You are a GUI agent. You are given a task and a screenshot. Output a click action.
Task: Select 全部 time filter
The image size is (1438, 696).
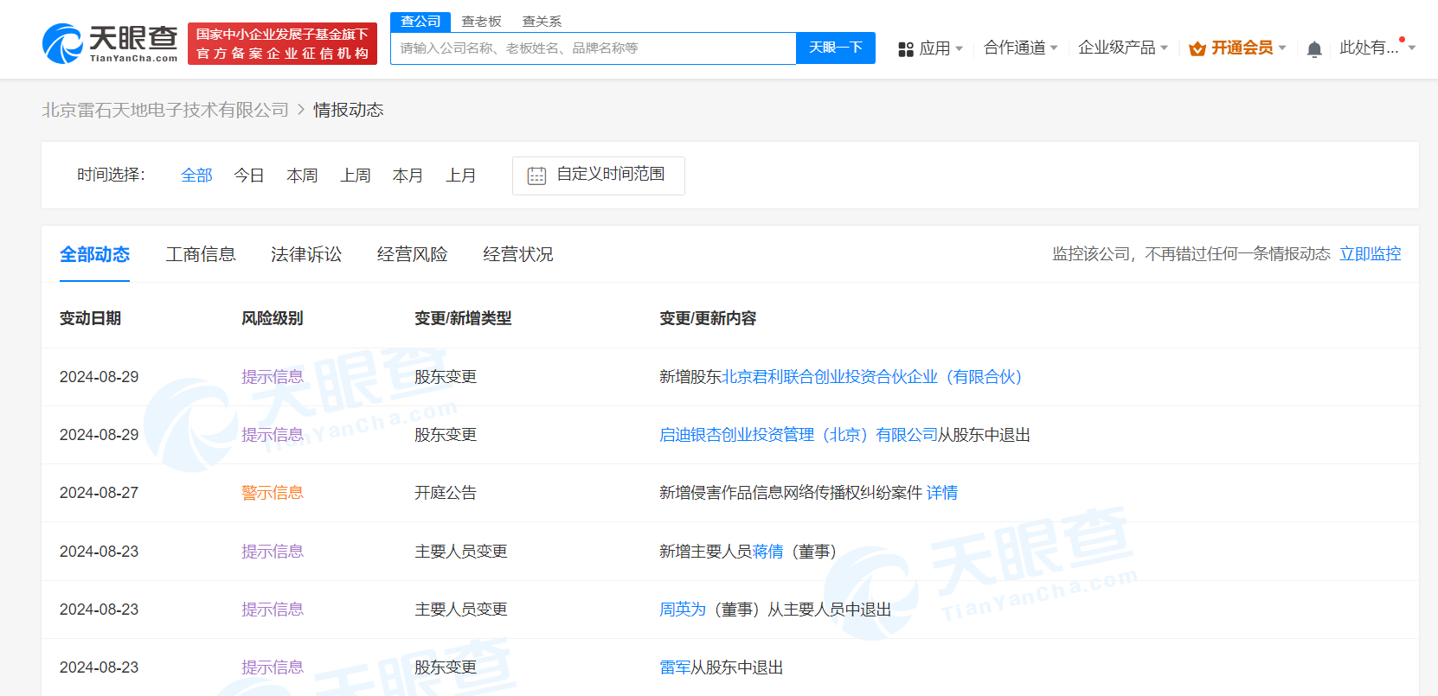coord(196,176)
